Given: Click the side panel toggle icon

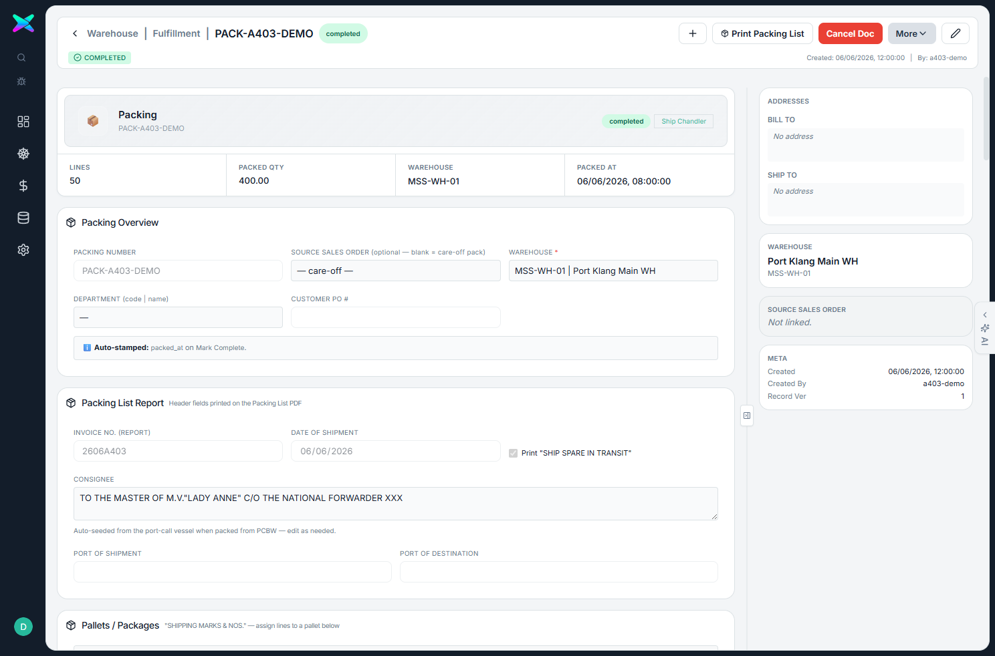Looking at the screenshot, I should [x=747, y=416].
